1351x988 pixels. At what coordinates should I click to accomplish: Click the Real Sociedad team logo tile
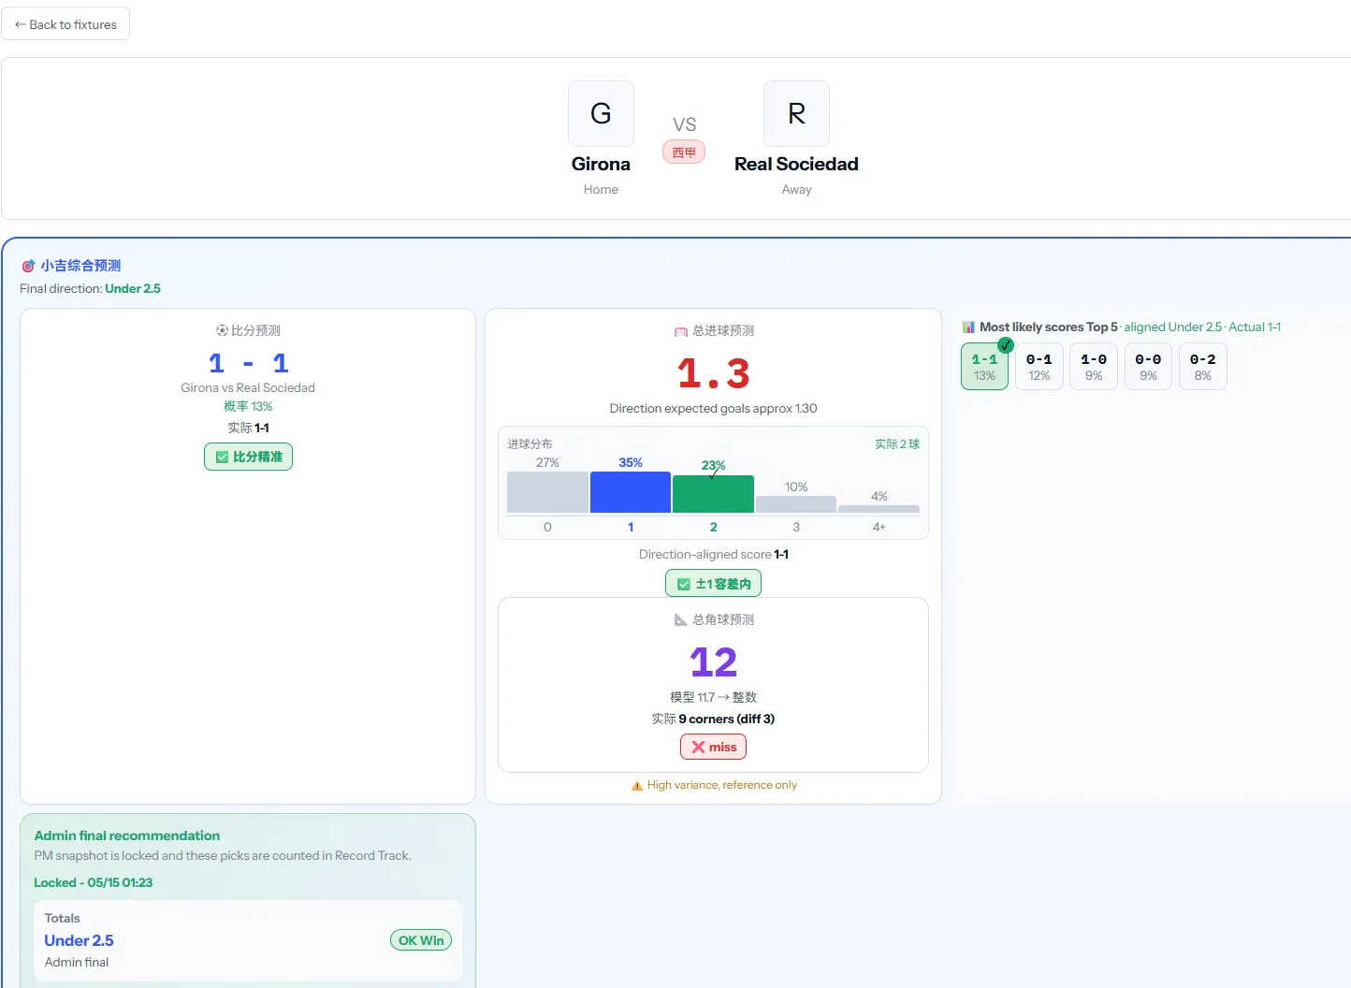point(796,113)
